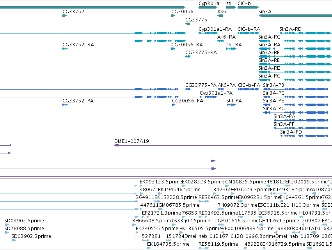Click the RE58463.5prime EST label

pyautogui.click(x=218, y=197)
